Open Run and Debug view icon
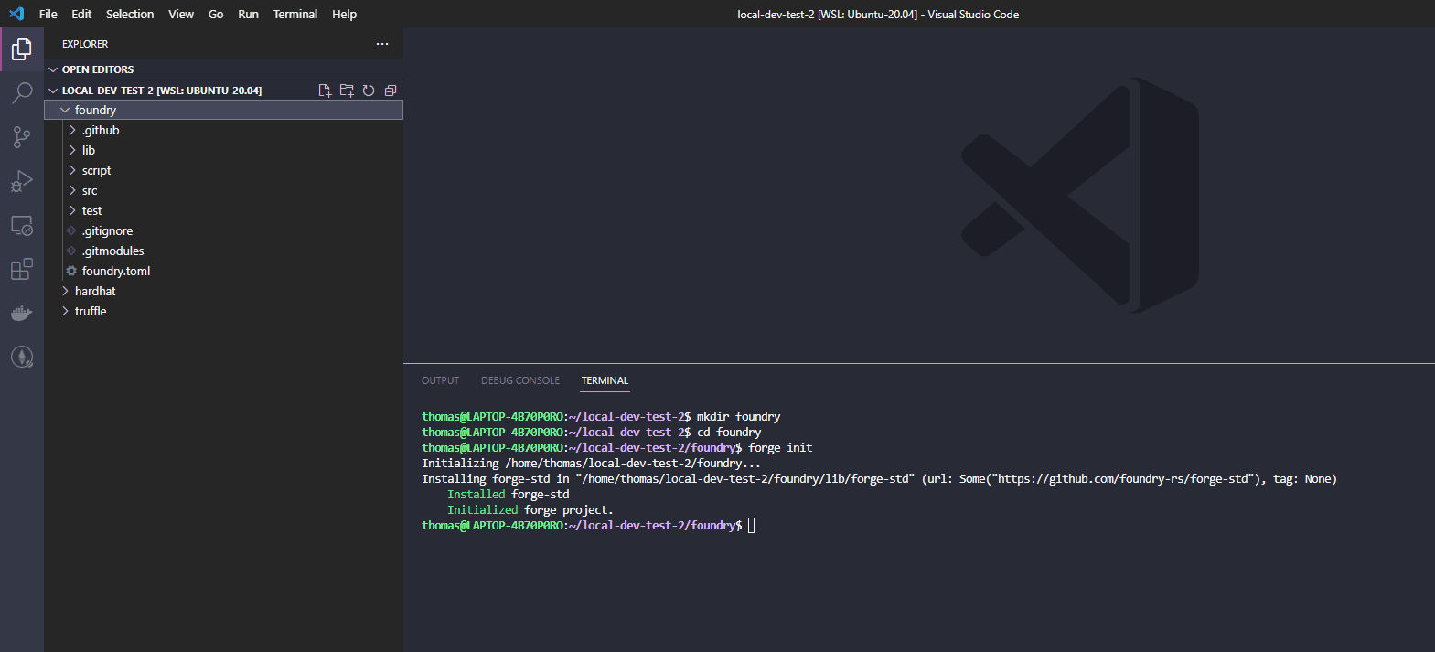Screen dimensions: 1435x652 pyautogui.click(x=22, y=181)
